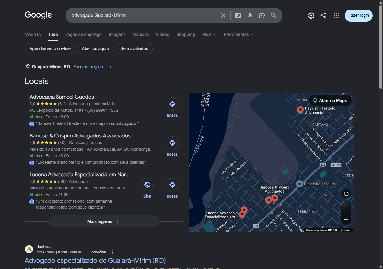Click Samael Freitas Guedes review text
The image size is (383, 269).
(87, 123)
